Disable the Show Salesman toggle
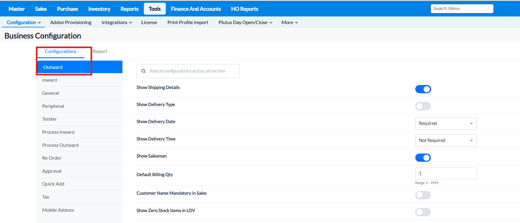This screenshot has width=520, height=223. [x=423, y=158]
